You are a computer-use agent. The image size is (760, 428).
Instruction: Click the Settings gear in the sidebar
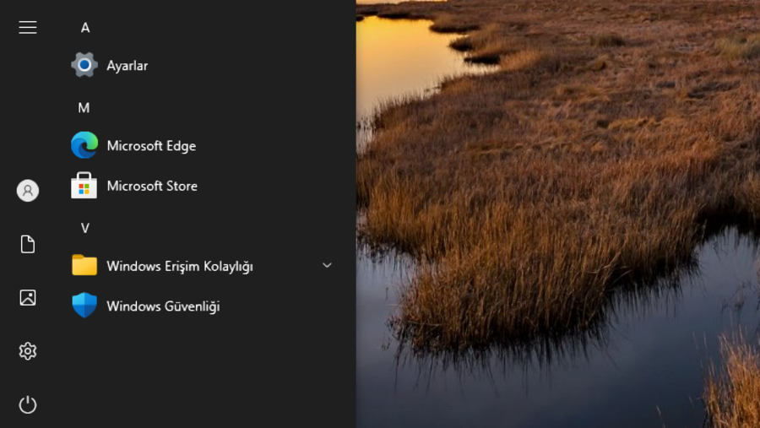pos(28,351)
